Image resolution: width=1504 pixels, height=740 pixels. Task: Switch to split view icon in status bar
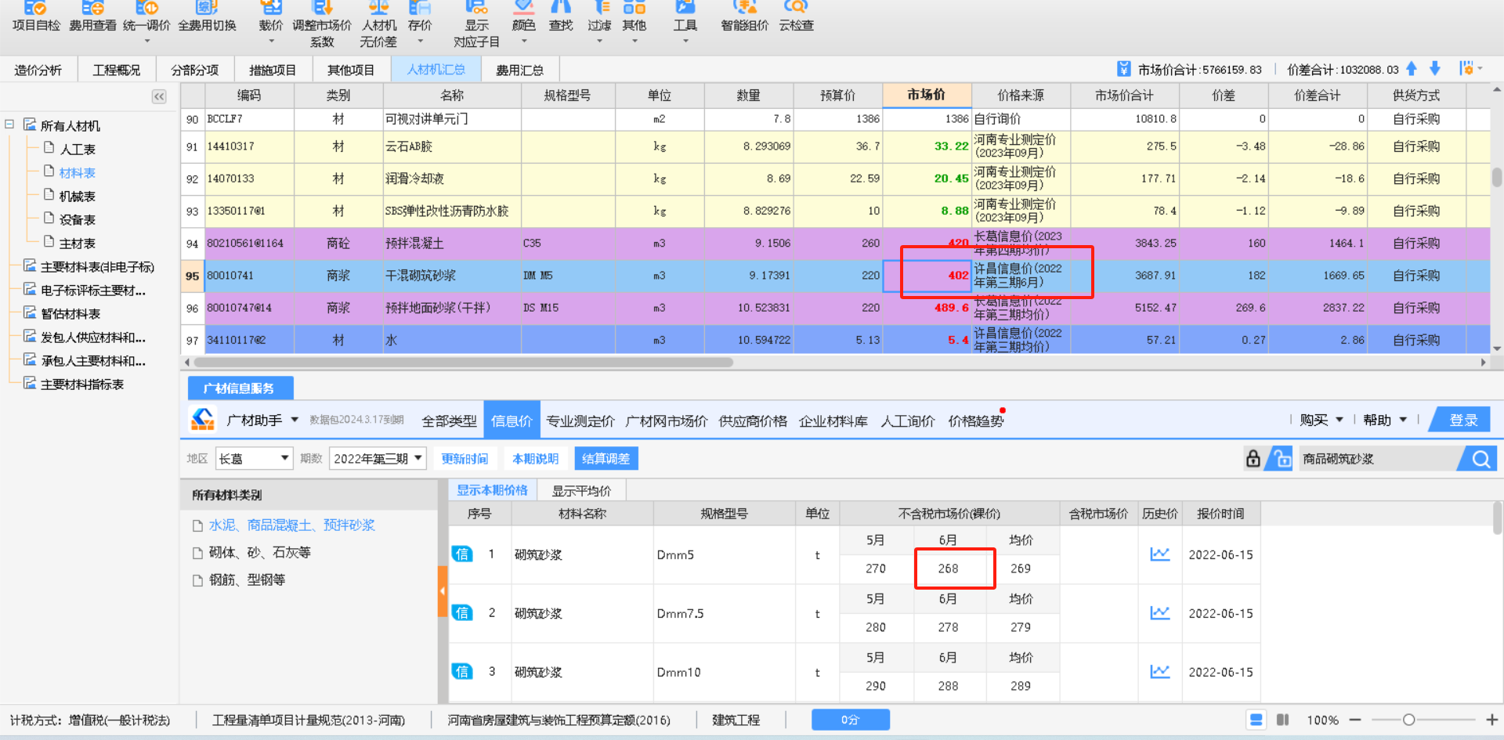(1283, 720)
